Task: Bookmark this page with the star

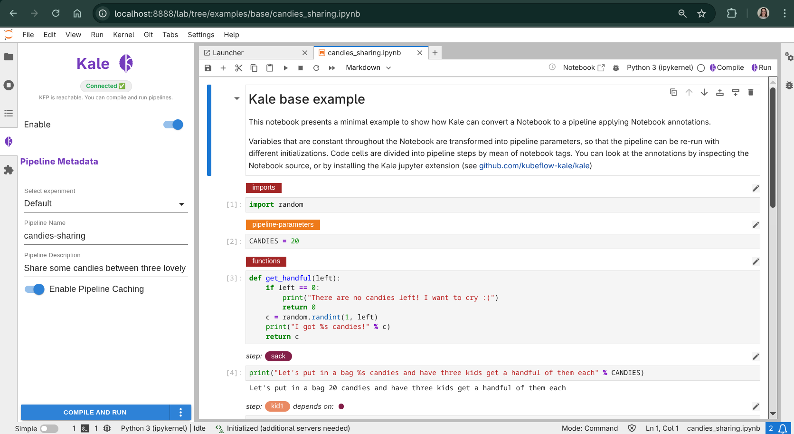Action: pyautogui.click(x=701, y=13)
